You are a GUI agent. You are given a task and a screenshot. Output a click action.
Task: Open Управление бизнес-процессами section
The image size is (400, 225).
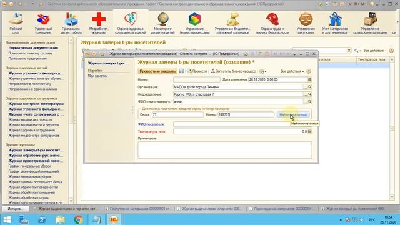click(194, 24)
